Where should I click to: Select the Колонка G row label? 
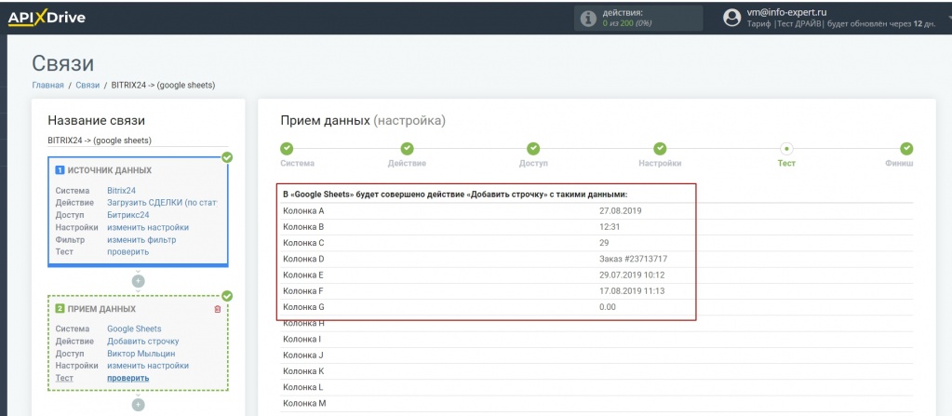(x=303, y=307)
